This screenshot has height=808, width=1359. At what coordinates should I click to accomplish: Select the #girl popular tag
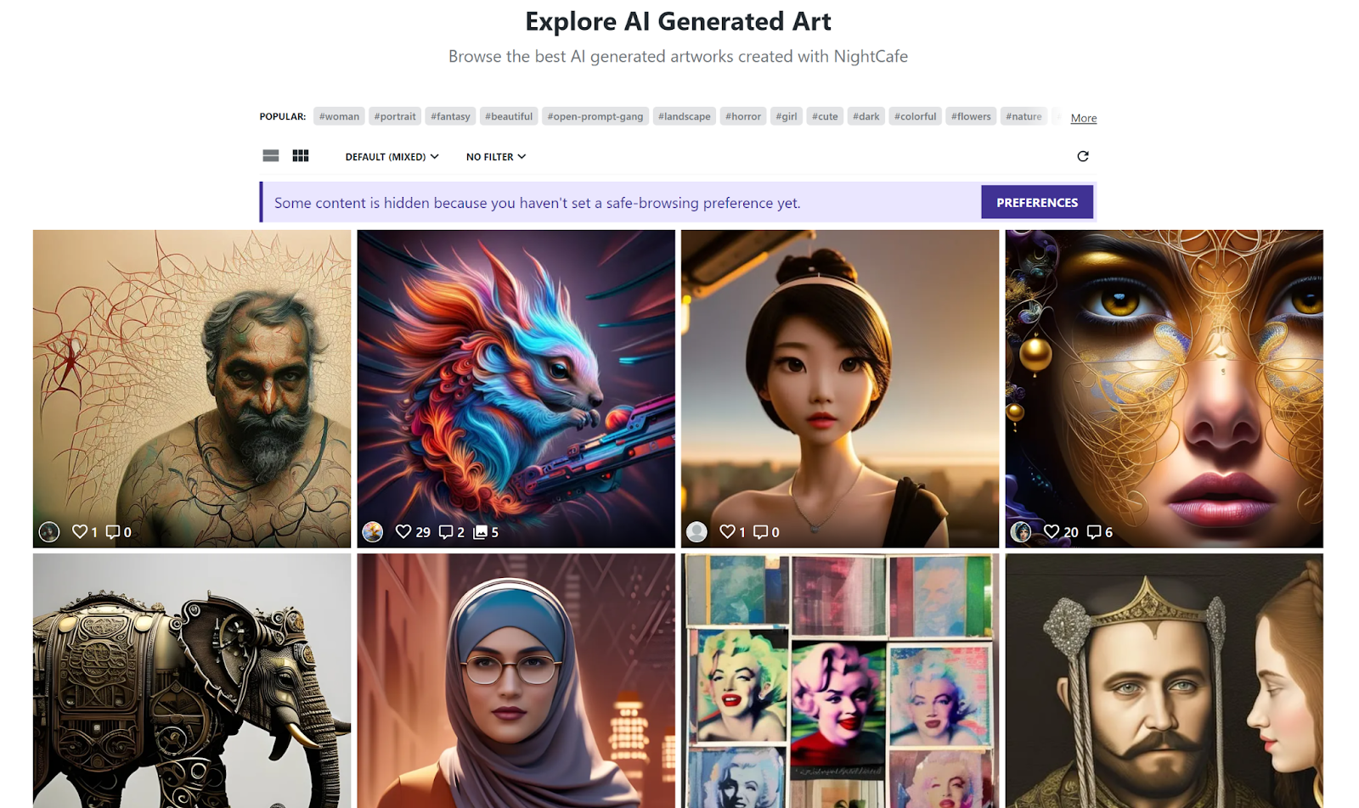787,116
